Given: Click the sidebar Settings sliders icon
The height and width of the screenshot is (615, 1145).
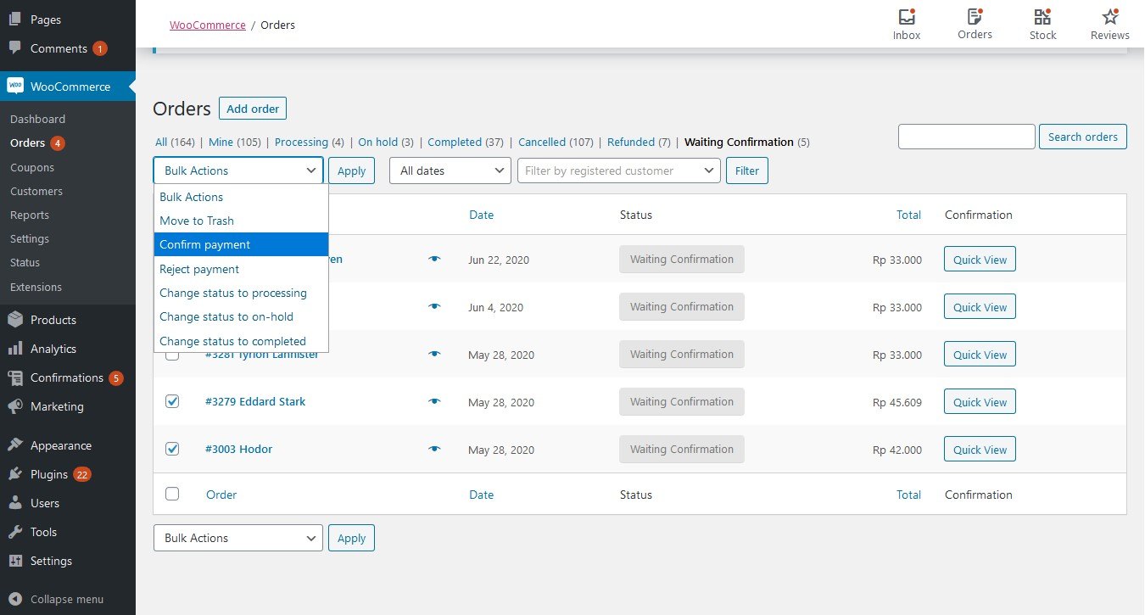Looking at the screenshot, I should (x=15, y=561).
